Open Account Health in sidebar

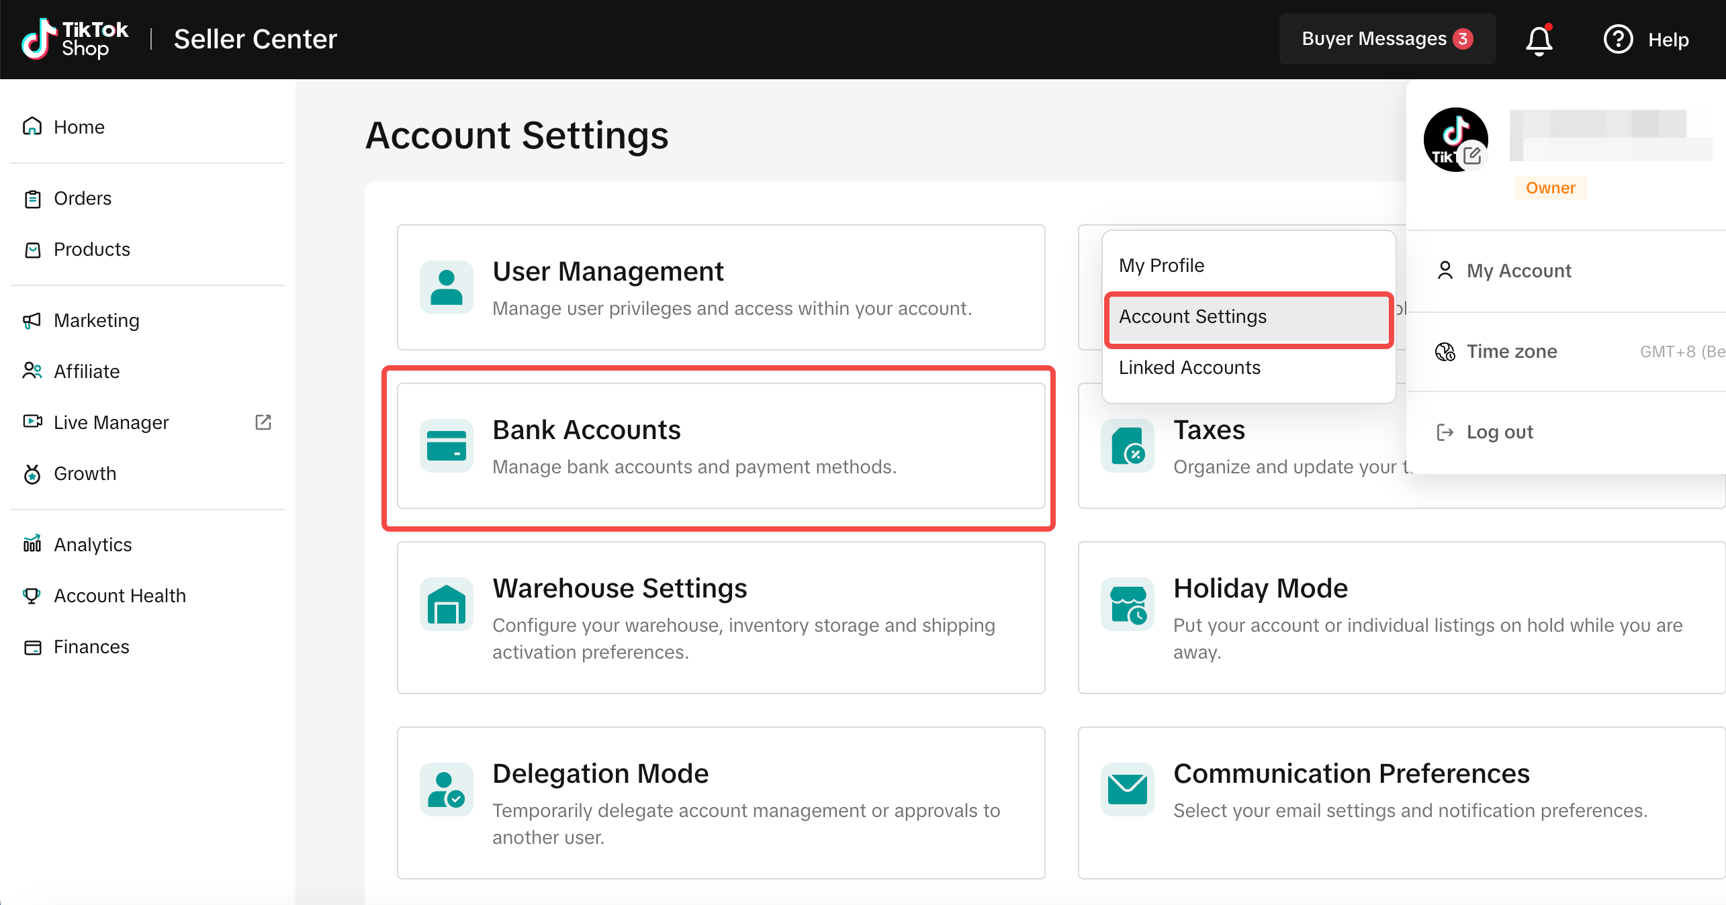click(x=120, y=596)
